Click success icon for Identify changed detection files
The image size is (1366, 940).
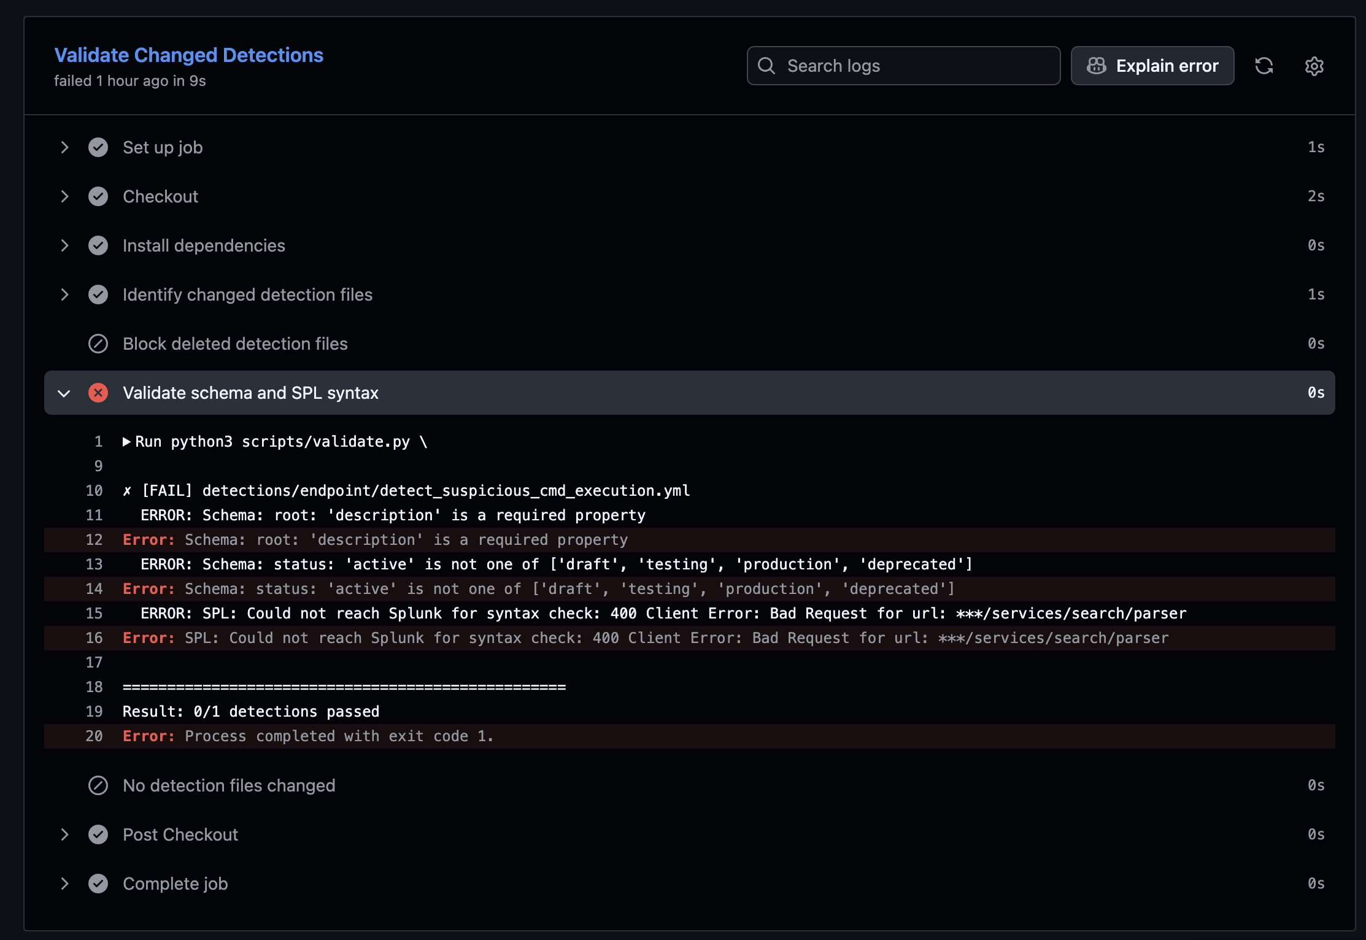98,295
